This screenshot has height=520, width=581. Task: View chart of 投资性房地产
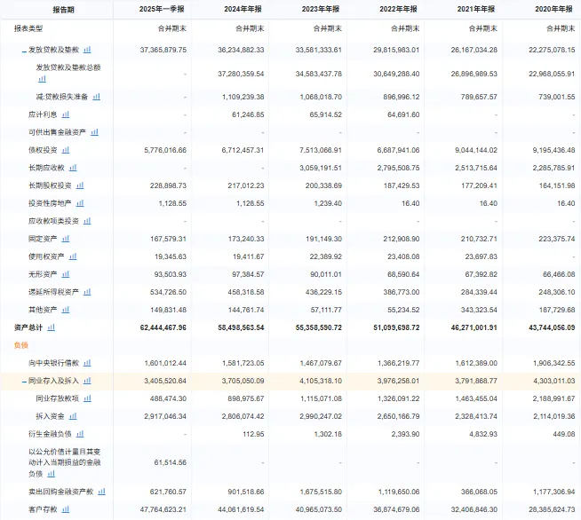[80, 203]
